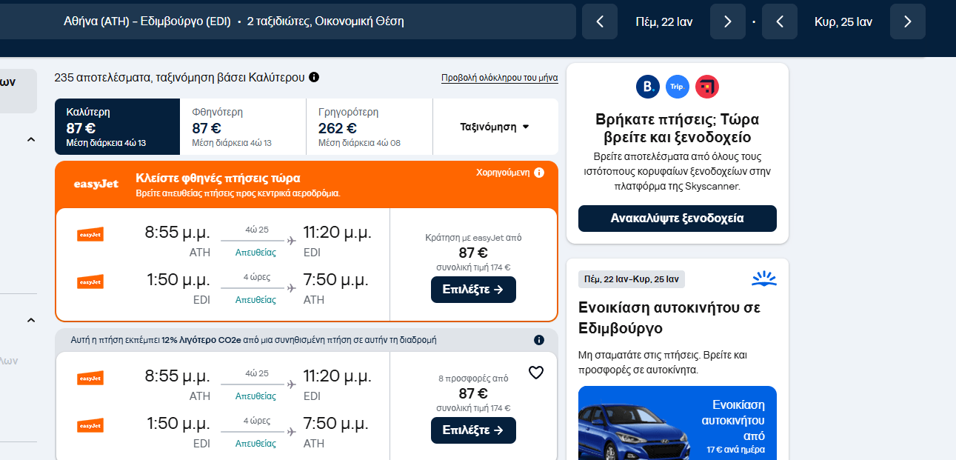The height and width of the screenshot is (460, 956).
Task: Collapse the second sidebar filter section chevron
Action: pyautogui.click(x=31, y=320)
